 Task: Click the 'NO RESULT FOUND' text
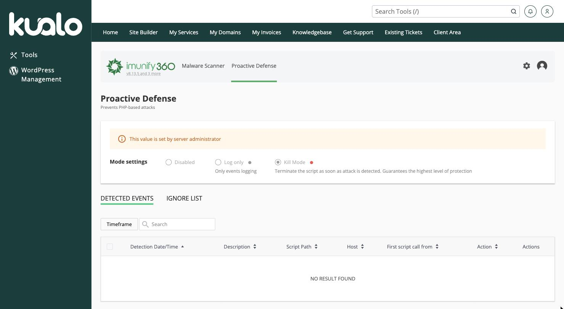pos(333,279)
